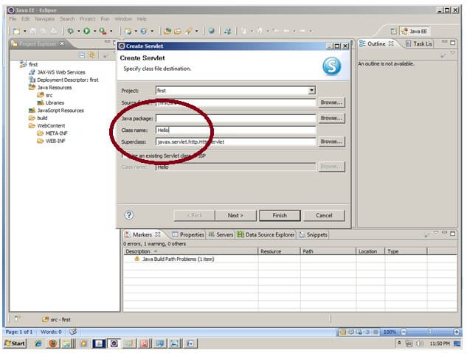The image size is (467, 353).
Task: Click the Java Build Path Problems warning icon
Action: (x=136, y=259)
